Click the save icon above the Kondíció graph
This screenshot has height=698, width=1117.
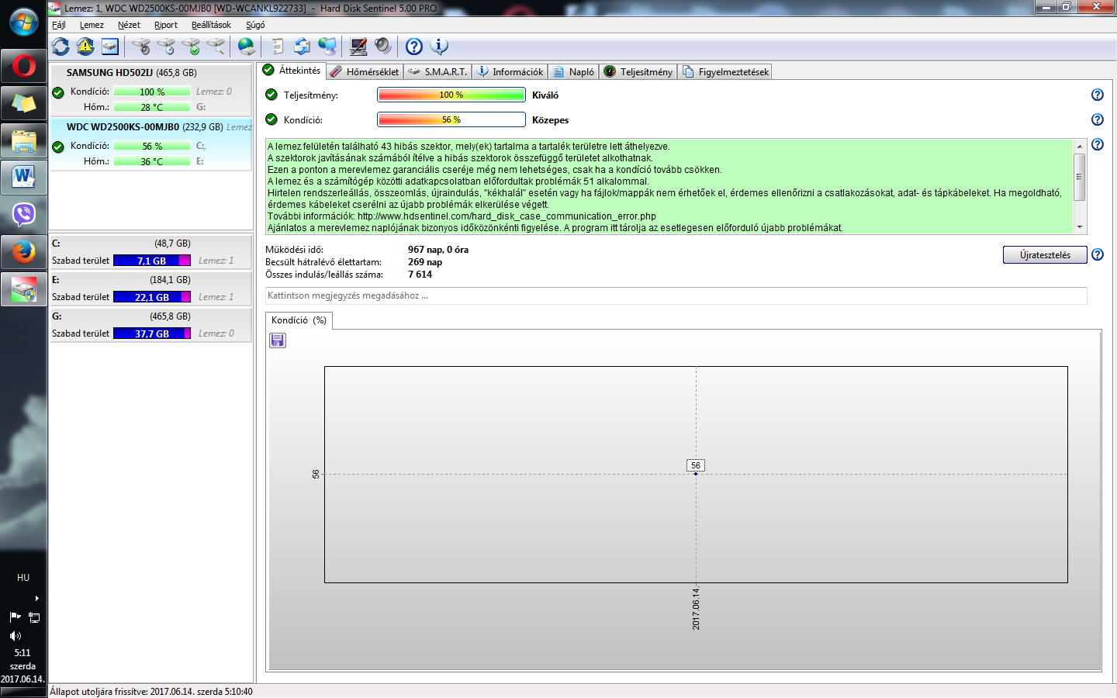(x=278, y=340)
